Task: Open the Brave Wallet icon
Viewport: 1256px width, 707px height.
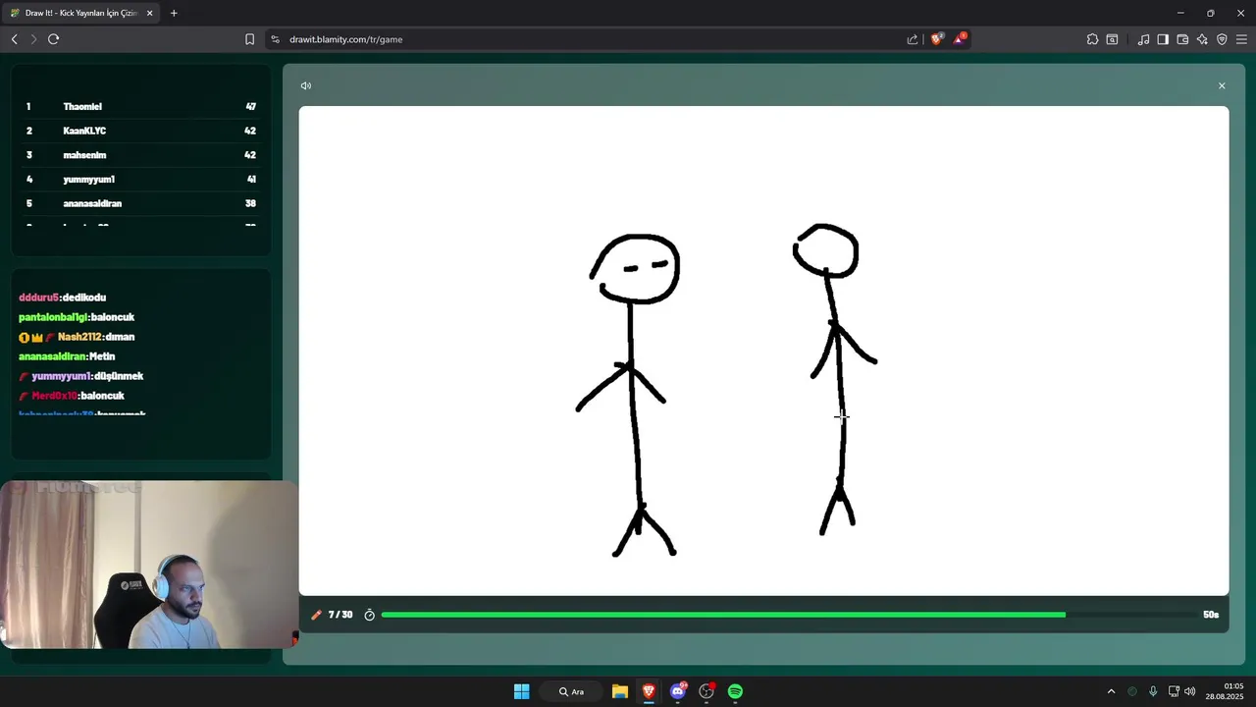Action: coord(1182,39)
